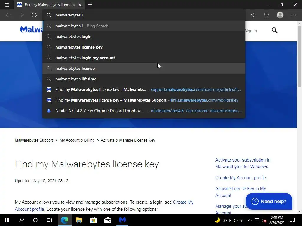The width and height of the screenshot is (302, 226).
Task: Click the address bar text field
Action: coord(144,15)
